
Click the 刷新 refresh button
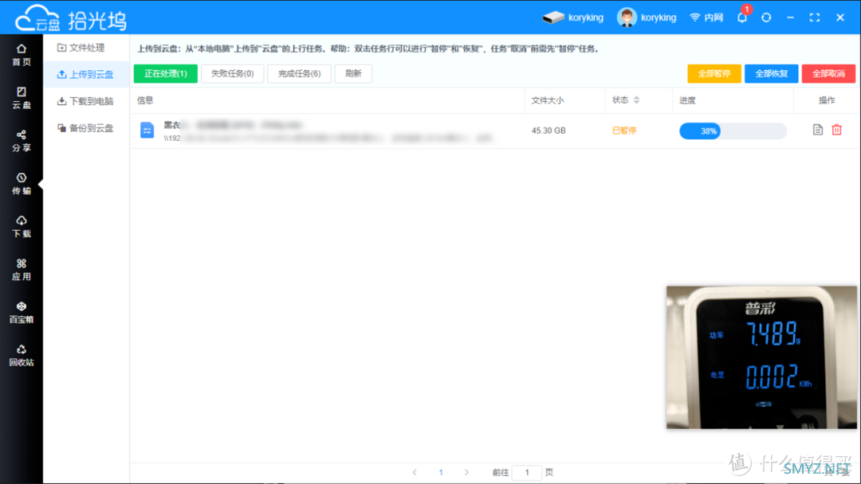click(x=353, y=73)
